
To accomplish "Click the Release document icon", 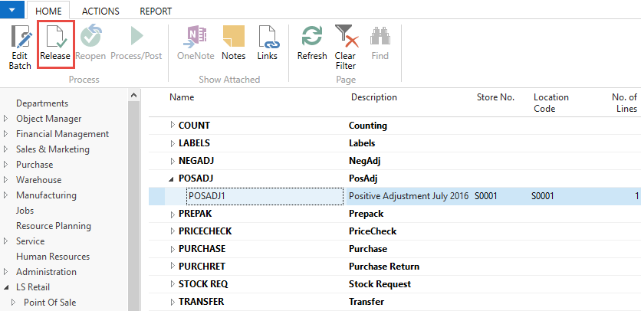I will [55, 38].
